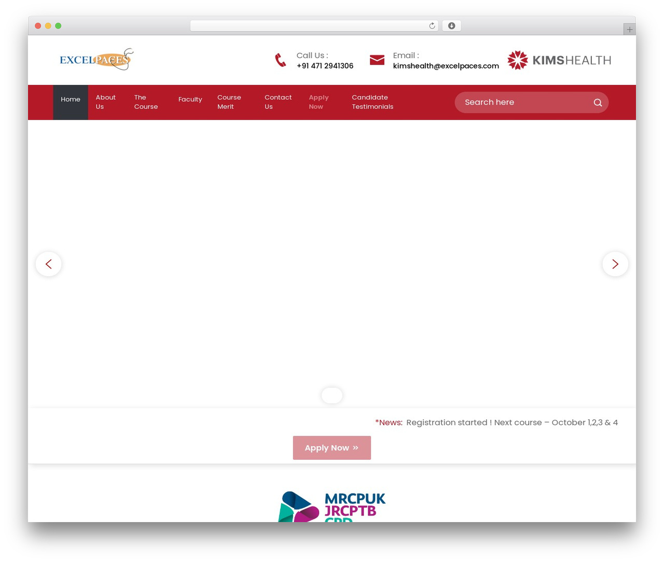This screenshot has height=562, width=664.
Task: Open the Home menu item
Action: pyautogui.click(x=71, y=102)
